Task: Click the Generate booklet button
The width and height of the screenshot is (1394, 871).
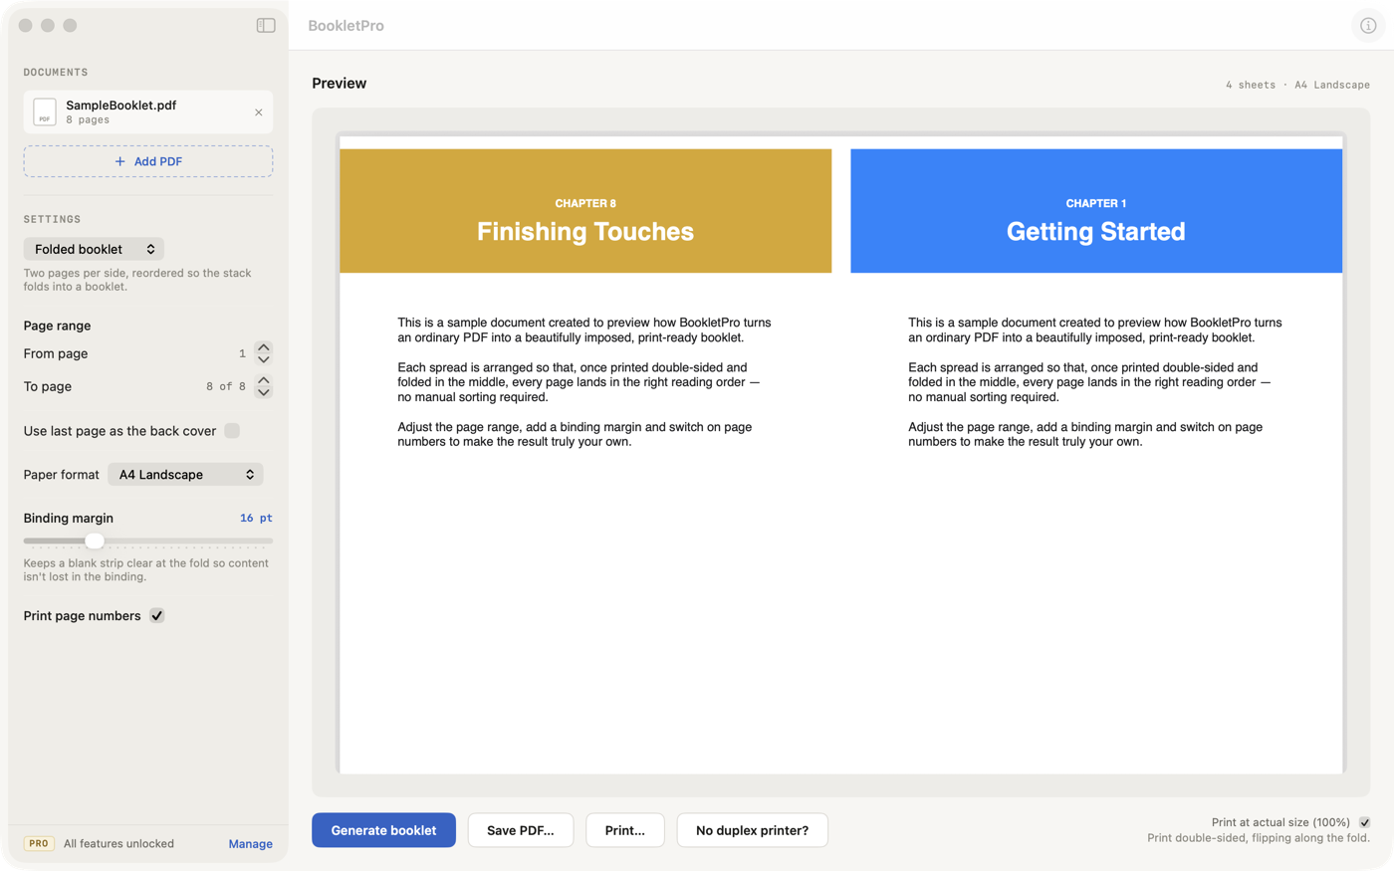Action: point(383,830)
